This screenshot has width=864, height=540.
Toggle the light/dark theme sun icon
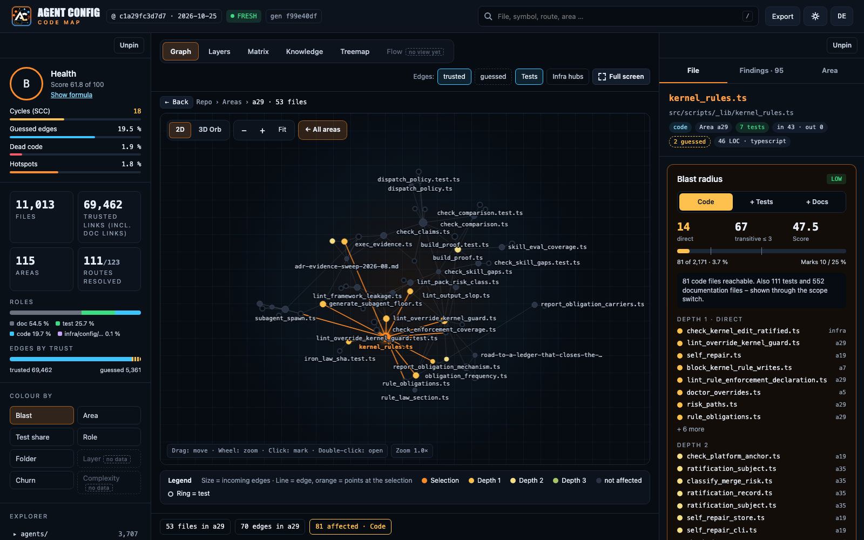(x=815, y=16)
